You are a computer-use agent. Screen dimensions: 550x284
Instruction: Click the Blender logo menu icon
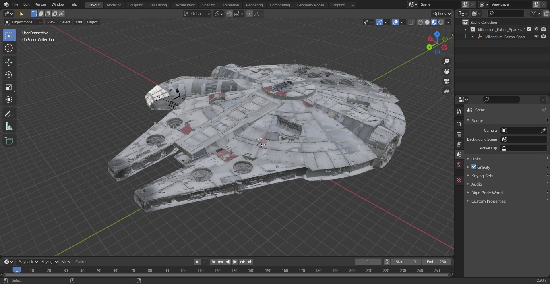(6, 4)
